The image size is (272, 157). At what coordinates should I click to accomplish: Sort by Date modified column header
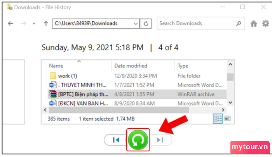pos(131,66)
